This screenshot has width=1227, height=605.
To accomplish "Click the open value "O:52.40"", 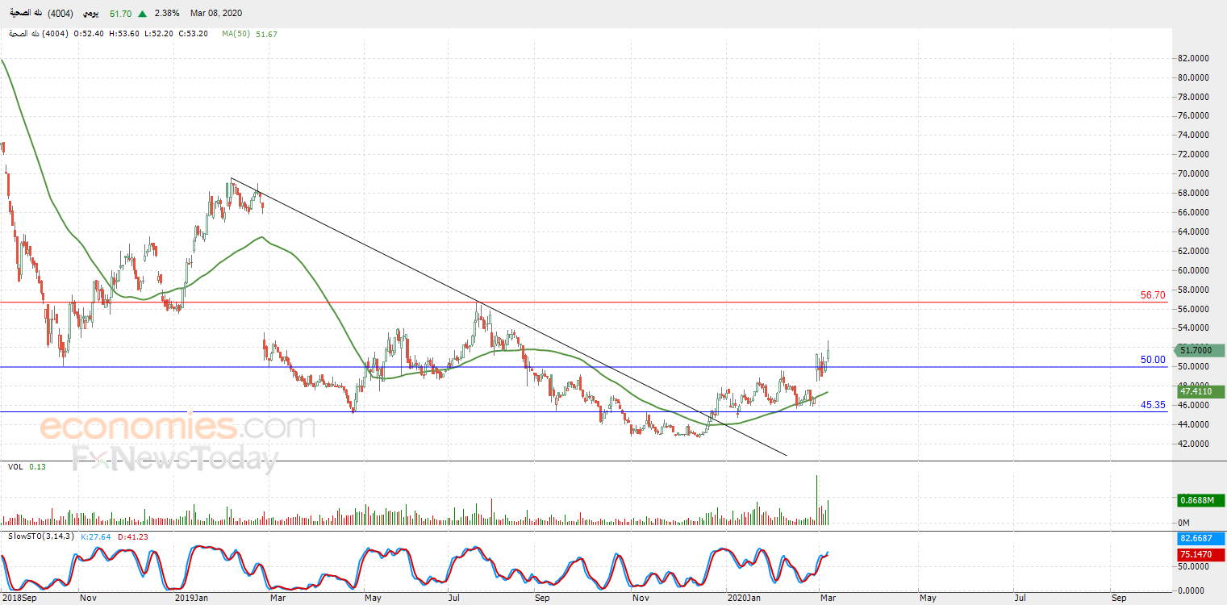I will [89, 33].
